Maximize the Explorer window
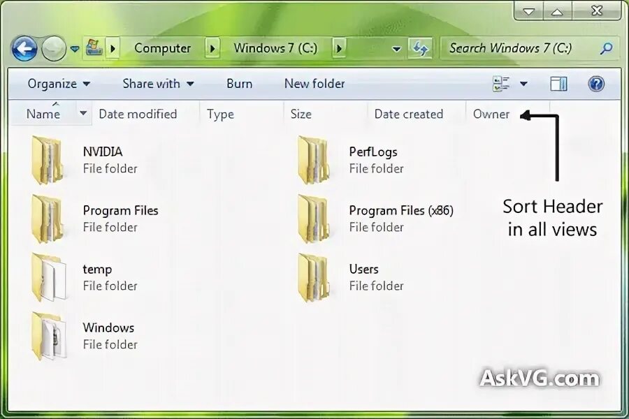 [x=557, y=11]
